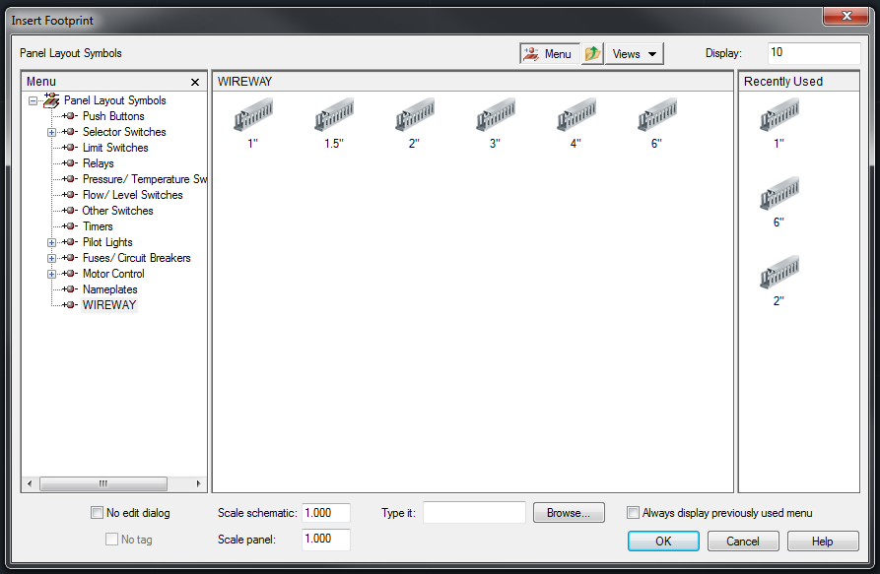Select the 1.5" wireway footprint
The width and height of the screenshot is (880, 574).
point(334,116)
